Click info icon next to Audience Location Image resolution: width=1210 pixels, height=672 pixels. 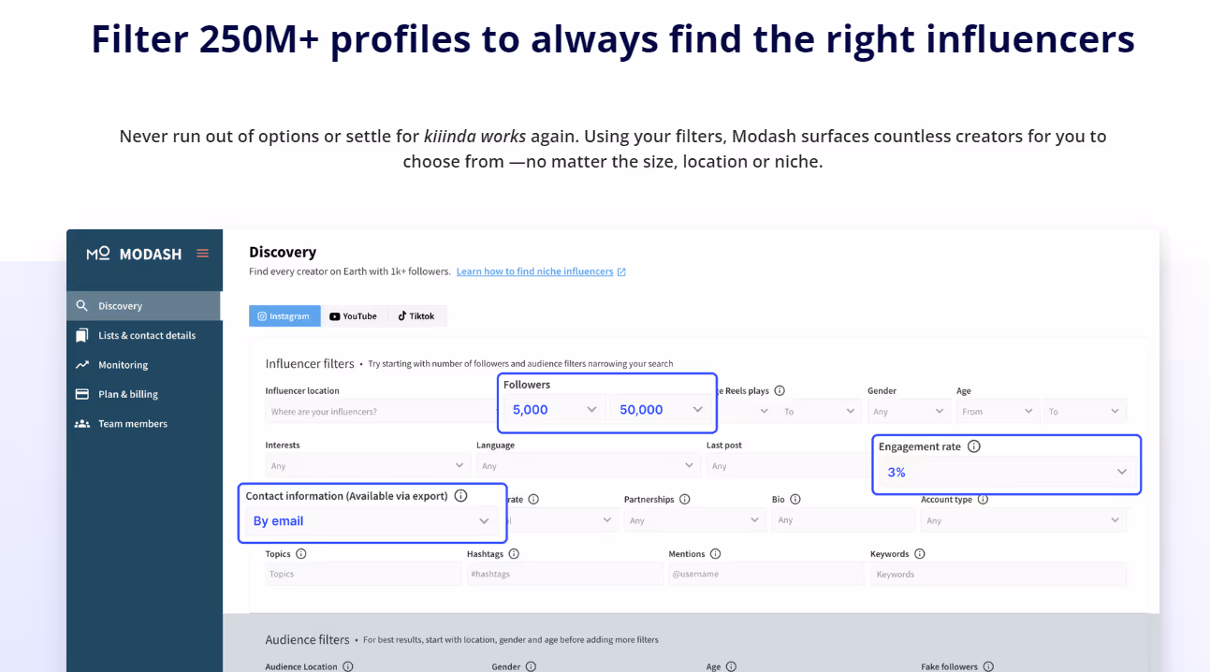click(348, 666)
